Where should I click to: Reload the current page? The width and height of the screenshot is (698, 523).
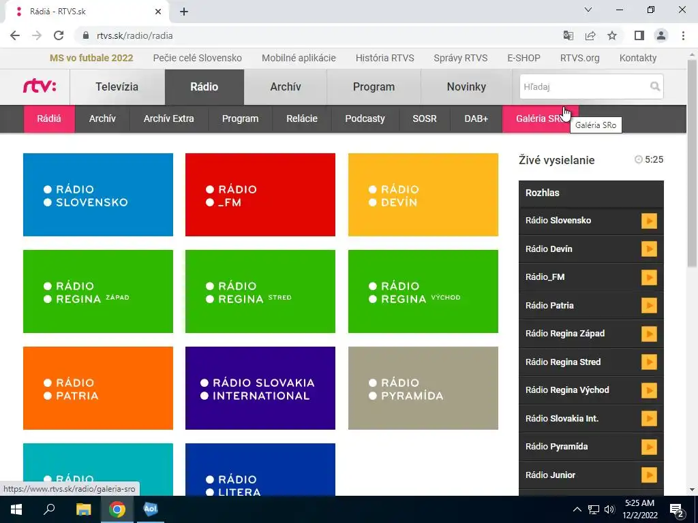(59, 35)
